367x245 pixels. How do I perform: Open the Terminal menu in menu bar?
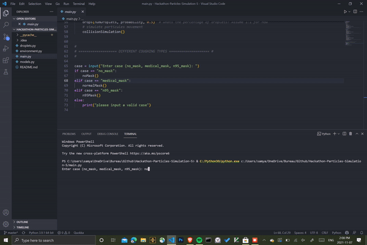(78, 4)
